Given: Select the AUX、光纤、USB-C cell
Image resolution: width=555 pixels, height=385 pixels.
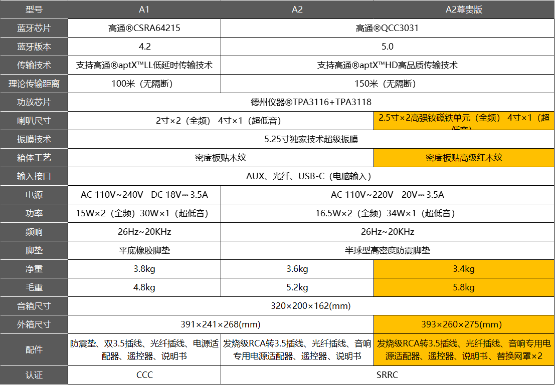Looking at the screenshot, I should (x=311, y=176).
